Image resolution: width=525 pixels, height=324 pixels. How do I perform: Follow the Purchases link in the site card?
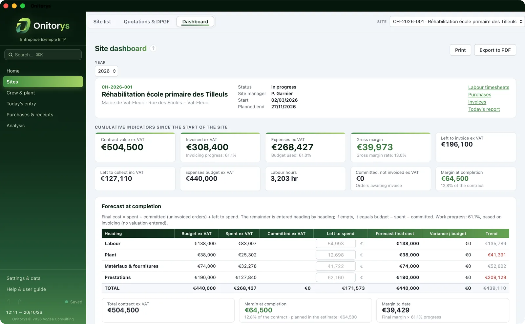(480, 94)
